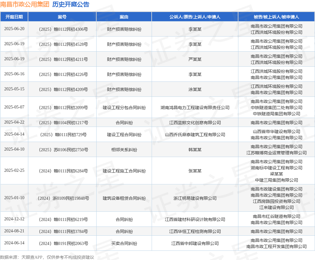Click case number 赣0104民初1217号
315x260 pixels.
pyautogui.click(x=63, y=123)
